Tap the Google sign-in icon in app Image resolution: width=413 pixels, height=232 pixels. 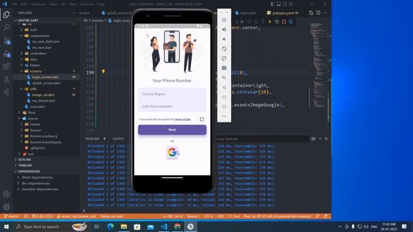(172, 152)
